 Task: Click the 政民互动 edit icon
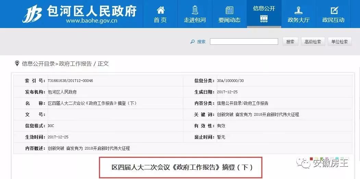[x=334, y=10]
